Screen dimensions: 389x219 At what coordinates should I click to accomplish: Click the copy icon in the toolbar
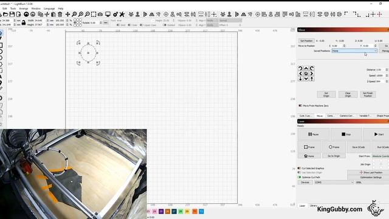pyautogui.click(x=41, y=15)
